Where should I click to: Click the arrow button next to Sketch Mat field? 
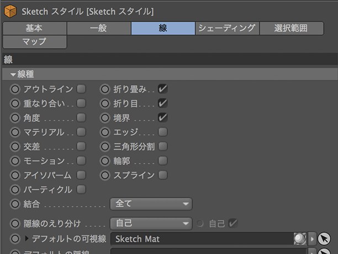pyautogui.click(x=312, y=239)
